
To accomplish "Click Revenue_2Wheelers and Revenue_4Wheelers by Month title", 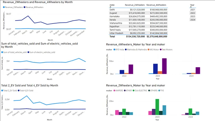I will coord(38,2).
